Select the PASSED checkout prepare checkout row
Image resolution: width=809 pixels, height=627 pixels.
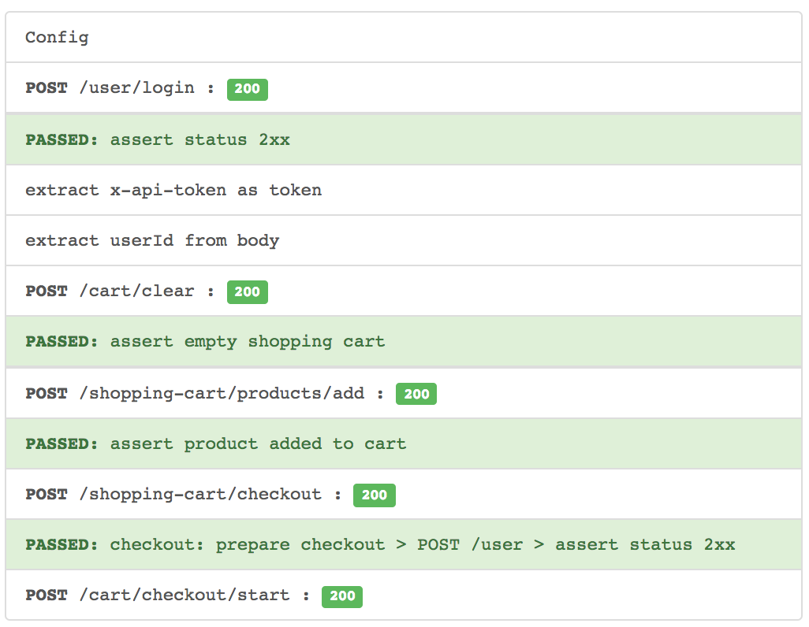404,544
